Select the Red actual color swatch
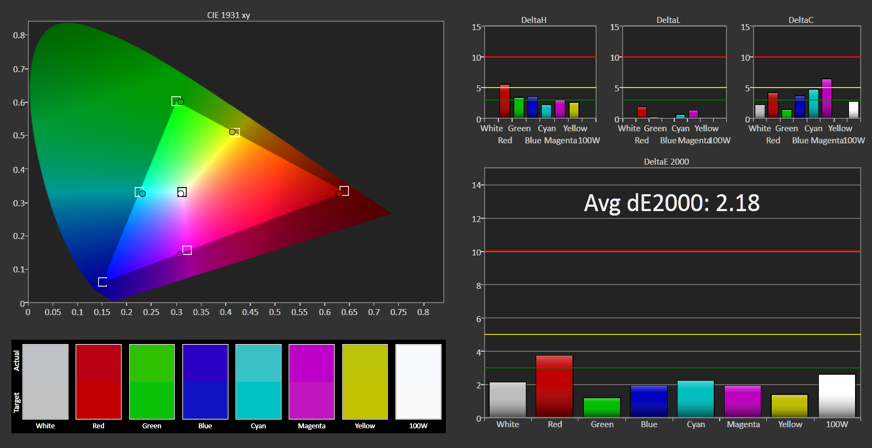 pos(99,363)
